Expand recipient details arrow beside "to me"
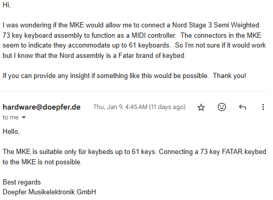 [24, 117]
